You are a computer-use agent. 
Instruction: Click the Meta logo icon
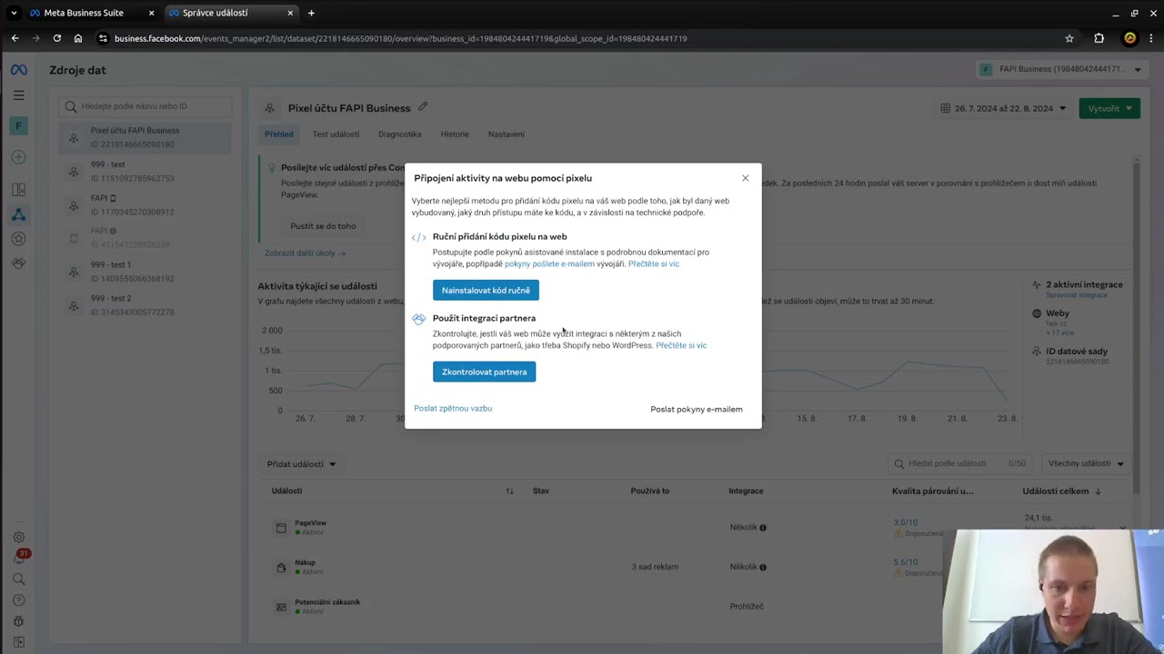pyautogui.click(x=18, y=70)
